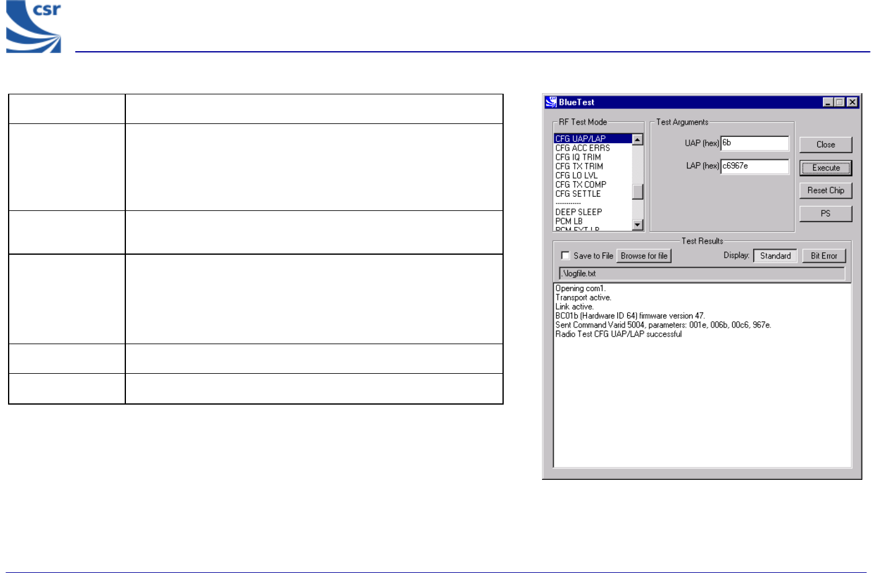Viewport: 871px width, 573px height.
Task: Click the 'Sent Command Varid 5004' result line
Action: point(663,325)
